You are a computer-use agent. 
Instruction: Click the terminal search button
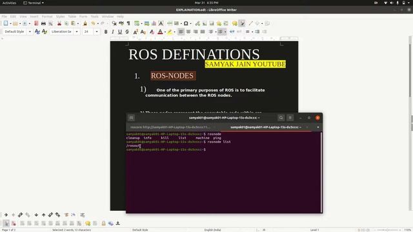coord(281,117)
